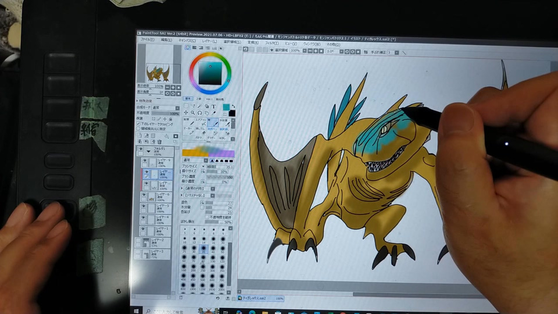Add a layer mask
Screen dimensions: 558x314
pos(176,135)
